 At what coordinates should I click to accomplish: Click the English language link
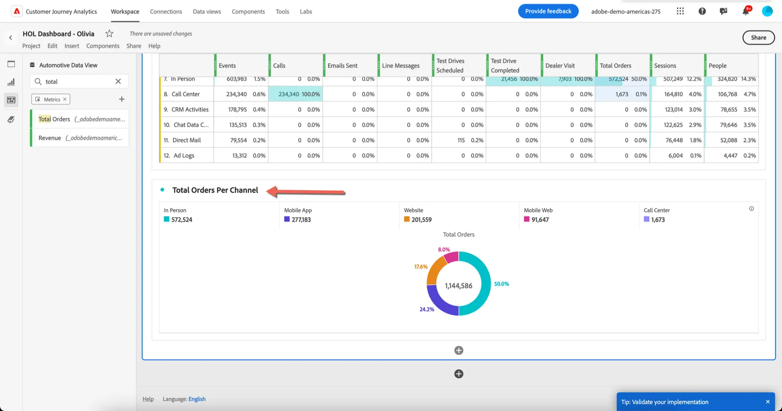pos(197,399)
